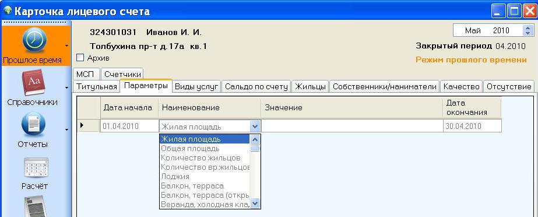Launch the Расчёт calculator icon
Viewport: 538px width, 217px height.
click(x=36, y=168)
